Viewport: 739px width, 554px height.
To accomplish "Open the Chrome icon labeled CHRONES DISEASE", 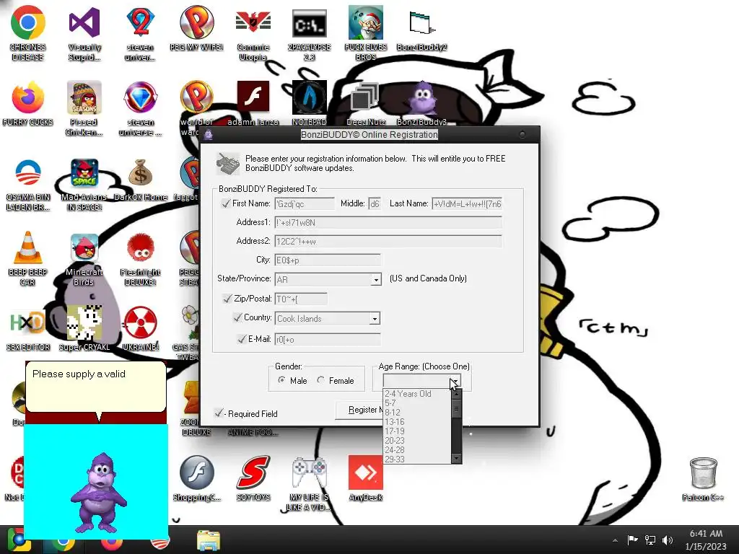I will pyautogui.click(x=28, y=22).
